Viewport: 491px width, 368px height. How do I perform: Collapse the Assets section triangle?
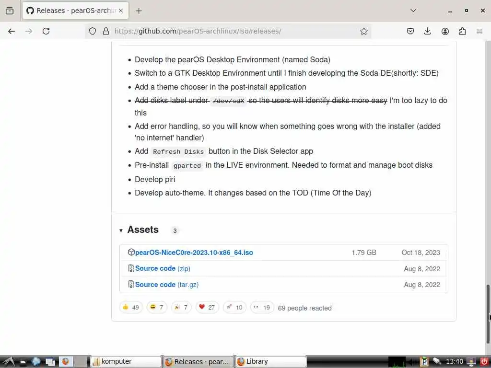(121, 230)
